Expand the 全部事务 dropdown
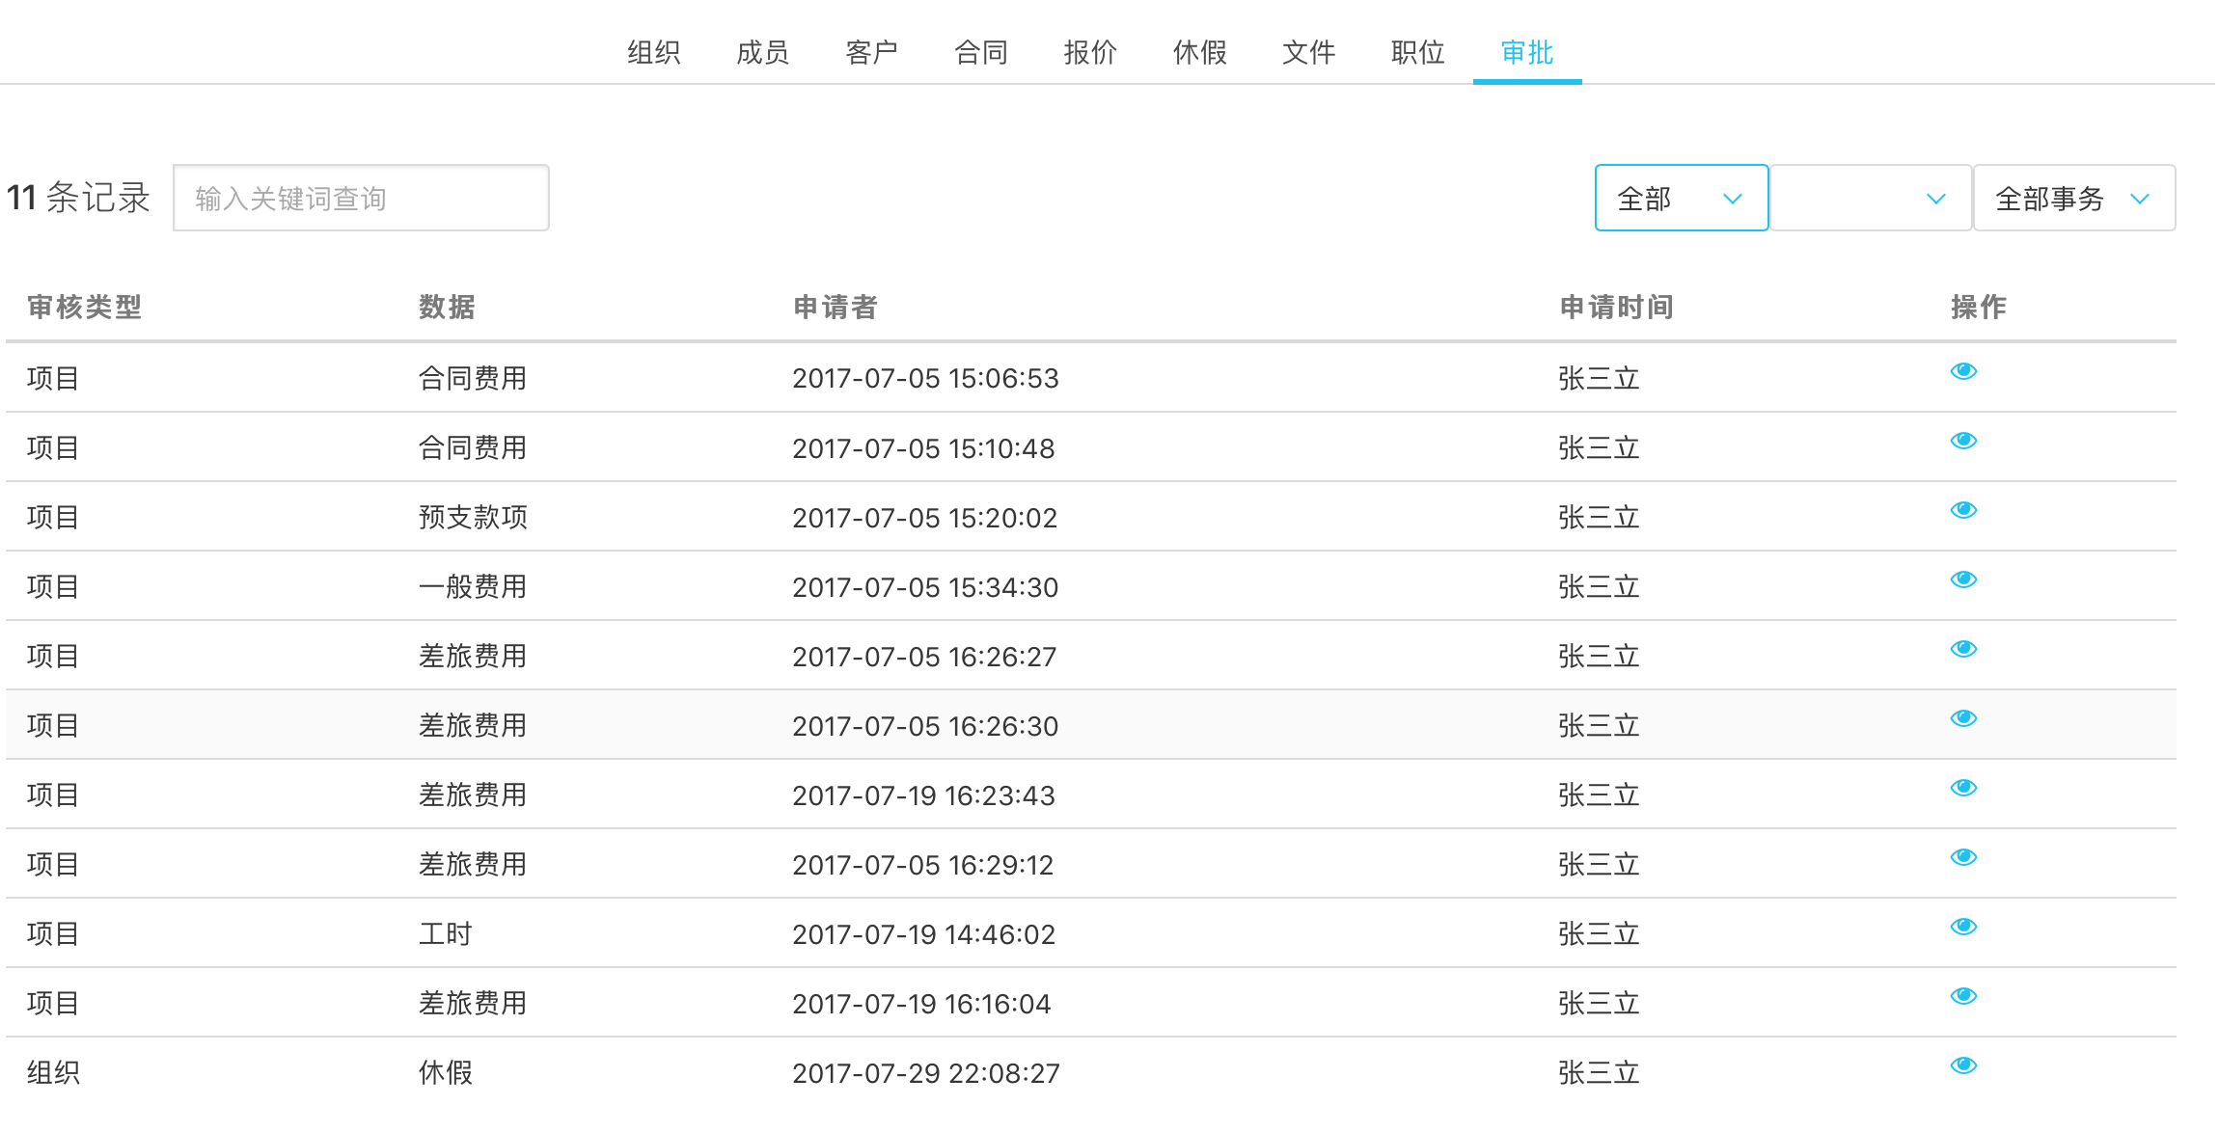Viewport: 2219px width, 1132px height. [x=2074, y=198]
